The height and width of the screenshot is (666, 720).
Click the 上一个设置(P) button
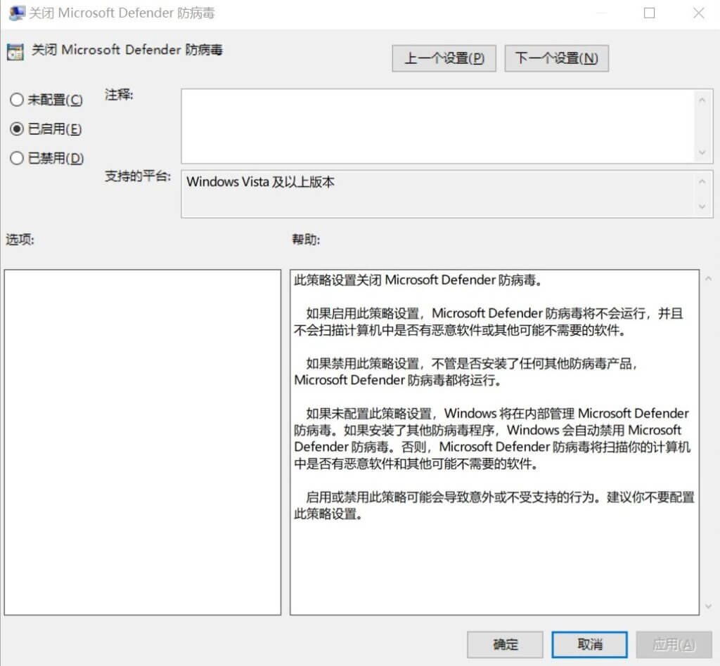click(x=444, y=58)
